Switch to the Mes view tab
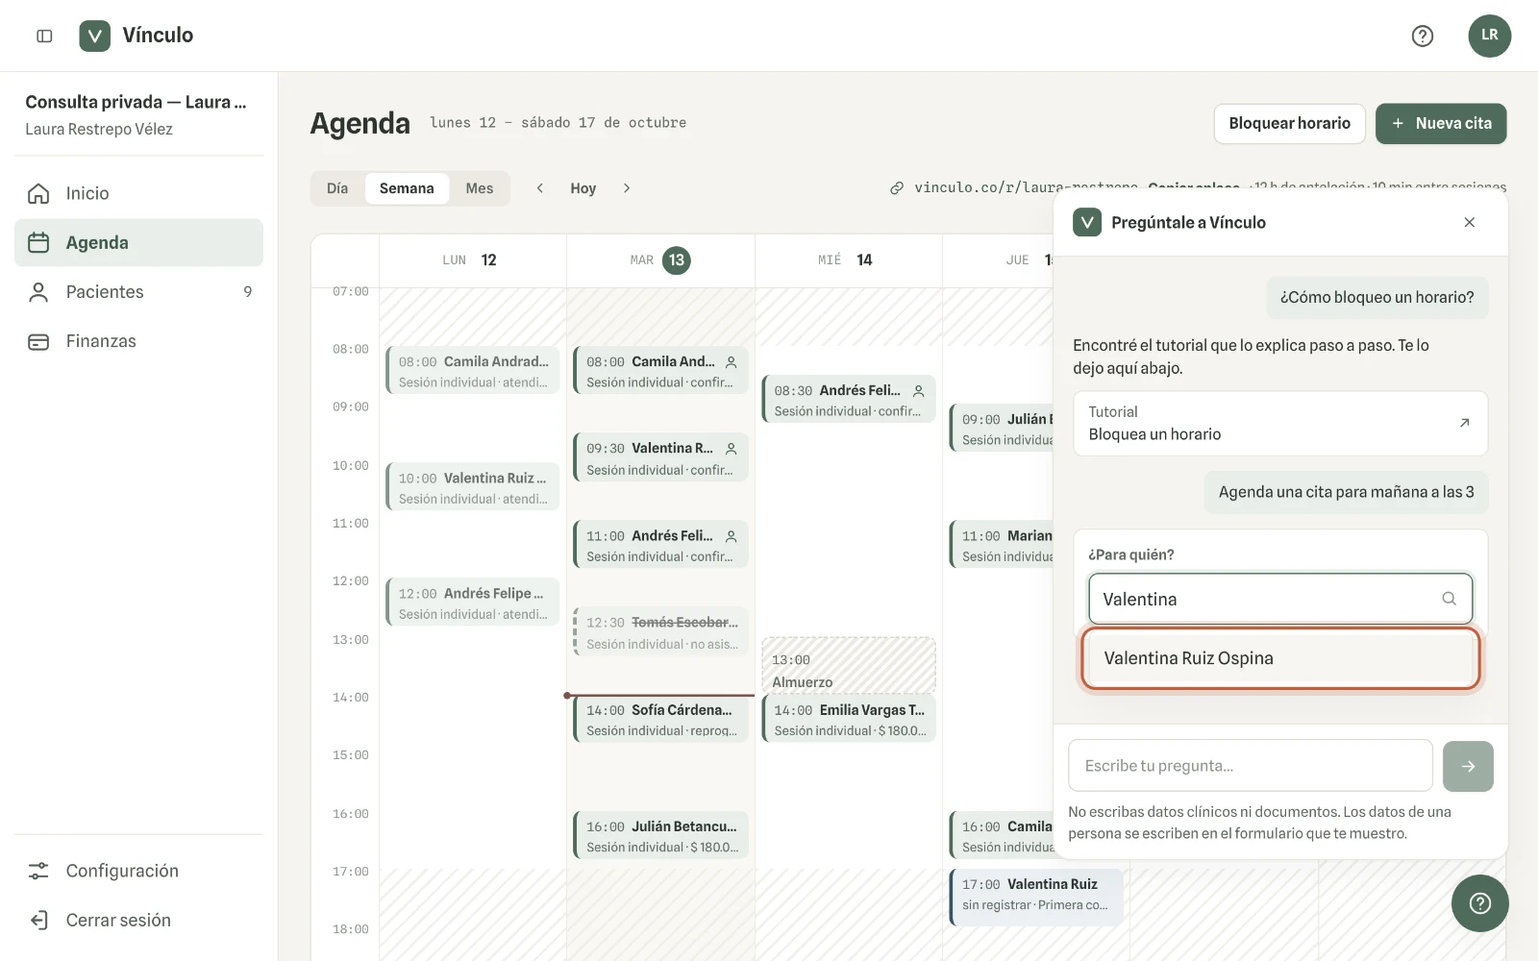 pos(480,188)
